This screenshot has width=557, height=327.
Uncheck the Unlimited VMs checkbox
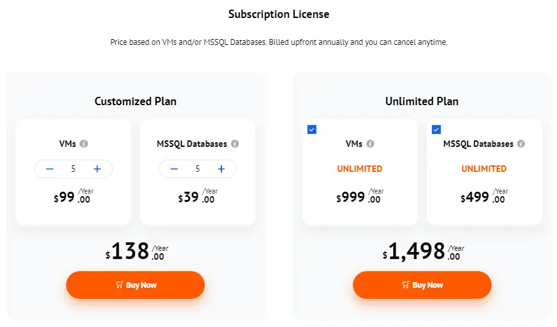click(x=312, y=130)
